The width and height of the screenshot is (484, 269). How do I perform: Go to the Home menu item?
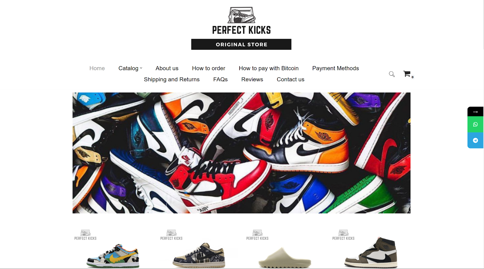pyautogui.click(x=97, y=68)
